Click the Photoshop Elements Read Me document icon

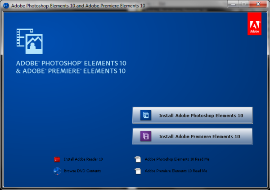pyautogui.click(x=137, y=159)
